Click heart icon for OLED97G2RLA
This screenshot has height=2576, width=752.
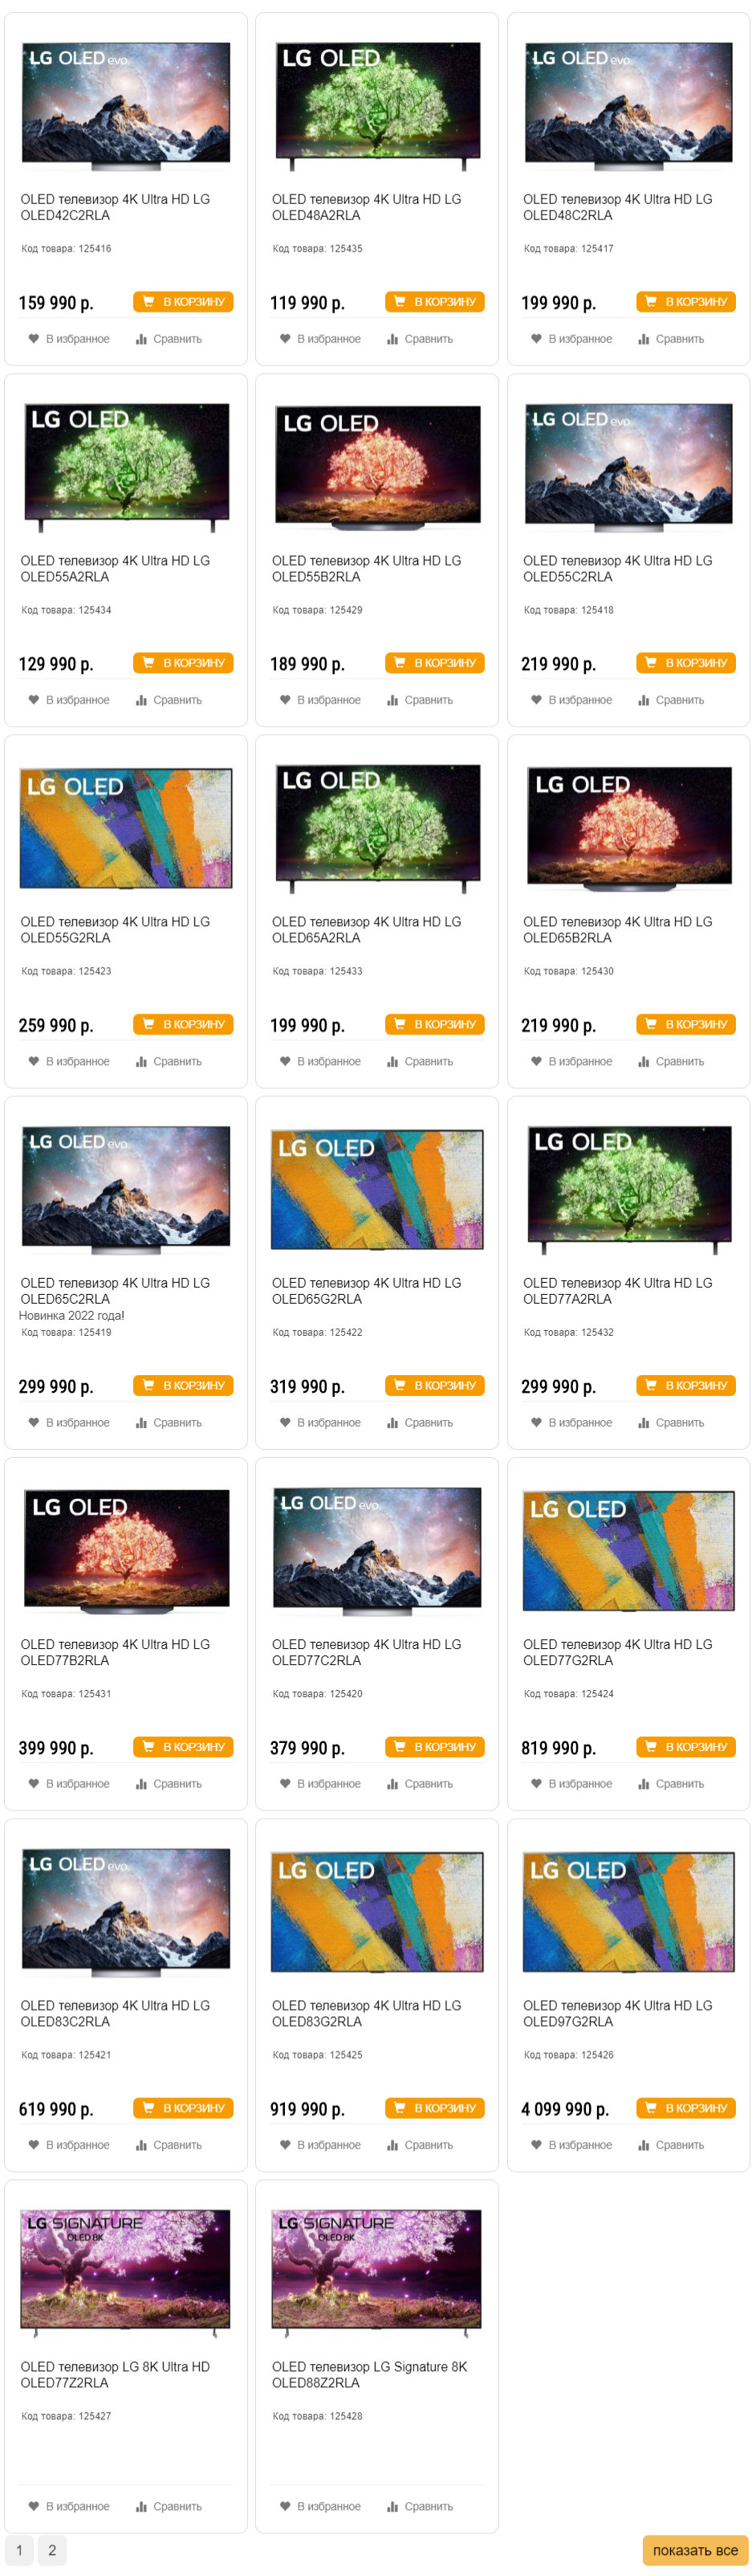(x=536, y=2144)
